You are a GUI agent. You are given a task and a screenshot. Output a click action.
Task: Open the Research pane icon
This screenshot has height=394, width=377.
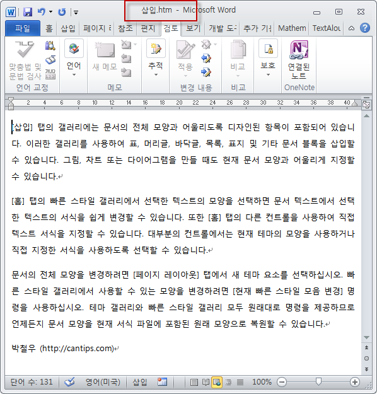(50, 46)
